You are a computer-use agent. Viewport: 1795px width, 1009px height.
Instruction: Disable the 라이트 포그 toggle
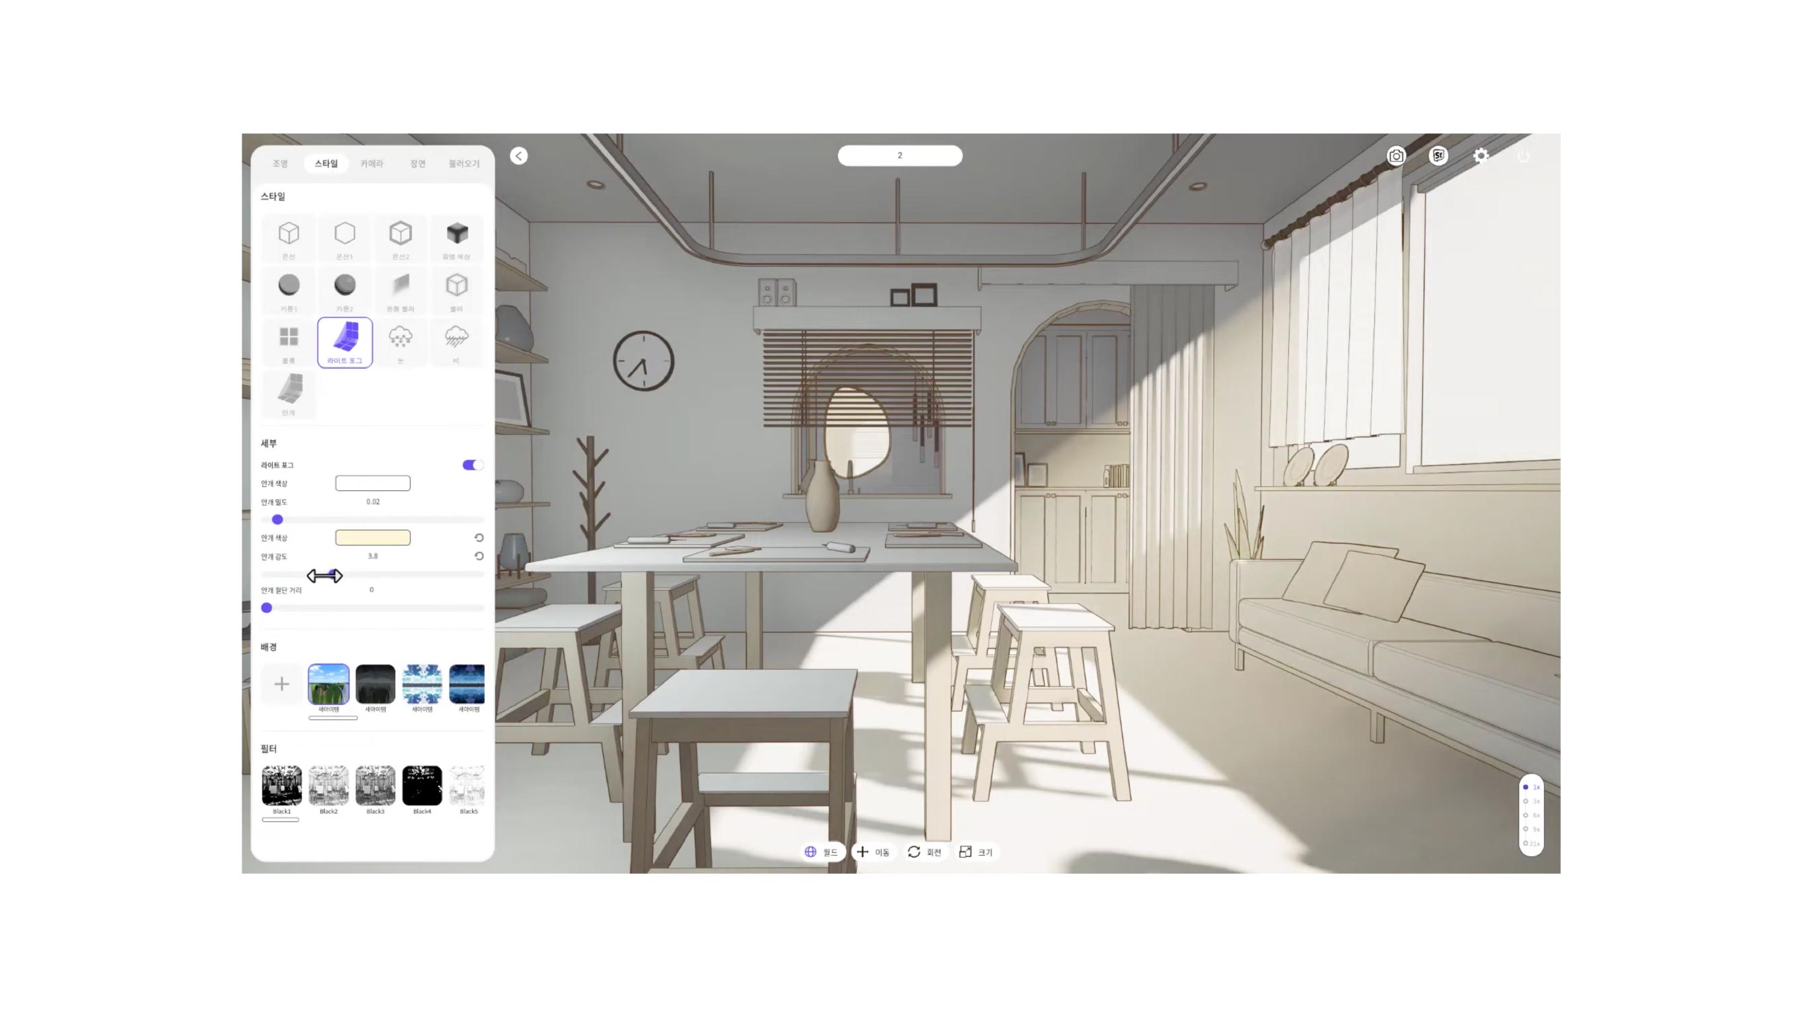pyautogui.click(x=472, y=464)
